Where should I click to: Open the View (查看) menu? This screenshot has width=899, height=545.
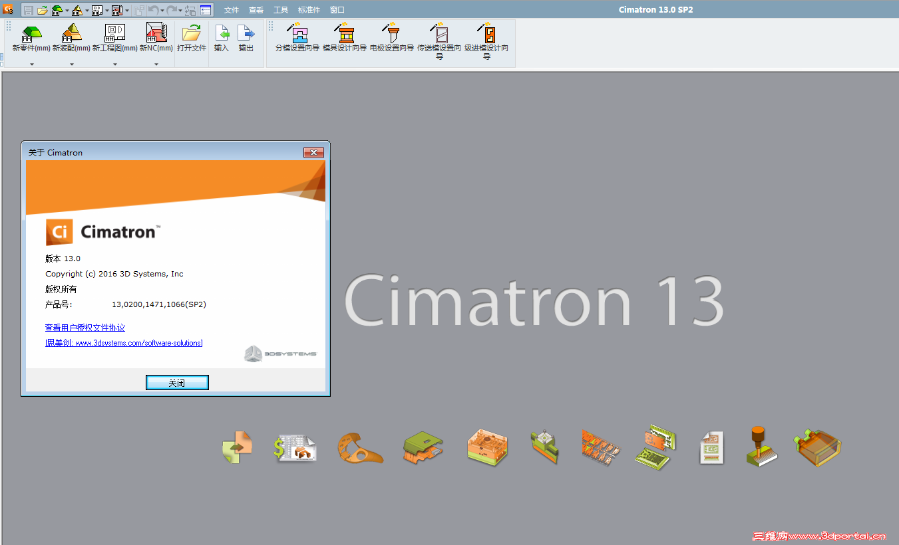[256, 10]
